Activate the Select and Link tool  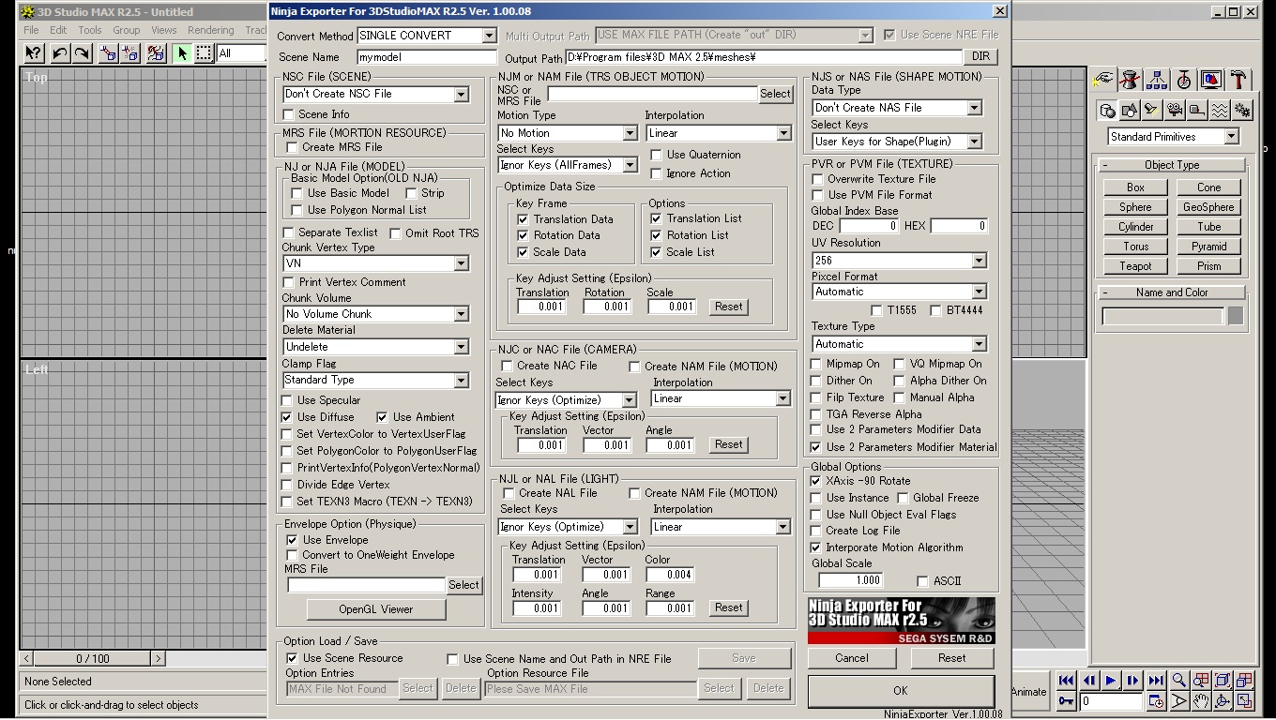coord(108,53)
